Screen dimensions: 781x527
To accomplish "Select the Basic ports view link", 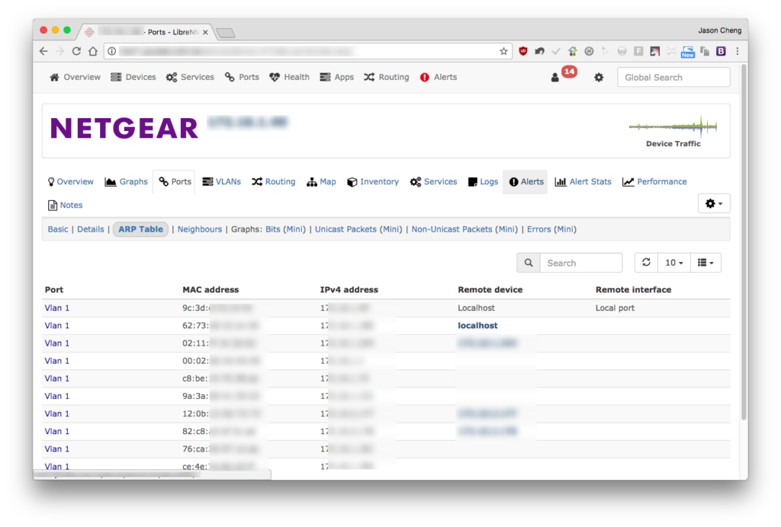I will (58, 229).
